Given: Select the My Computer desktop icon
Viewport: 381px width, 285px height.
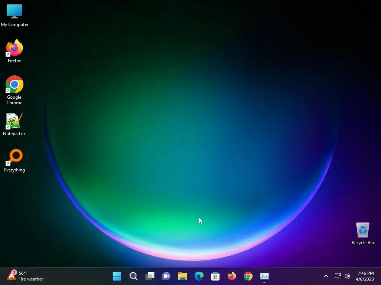Looking at the screenshot, I should (15, 15).
